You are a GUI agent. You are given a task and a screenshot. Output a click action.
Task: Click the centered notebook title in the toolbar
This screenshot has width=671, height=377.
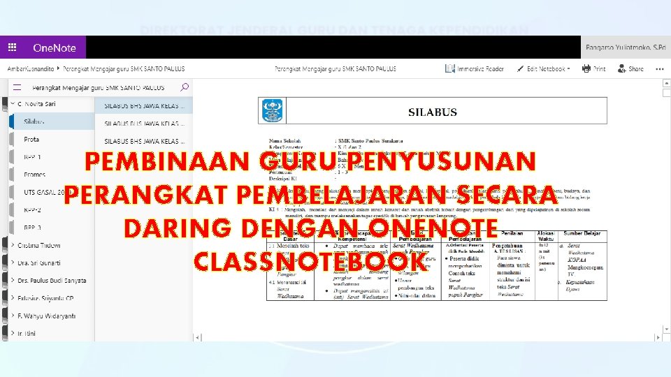[x=335, y=68]
